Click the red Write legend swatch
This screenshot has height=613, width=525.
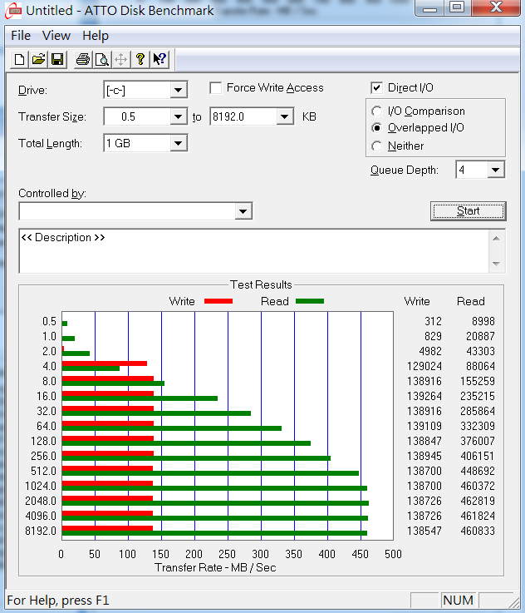218,301
